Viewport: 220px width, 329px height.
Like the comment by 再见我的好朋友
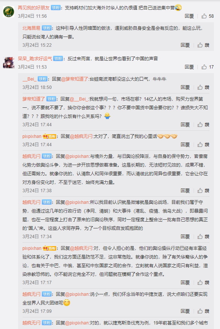(208, 16)
